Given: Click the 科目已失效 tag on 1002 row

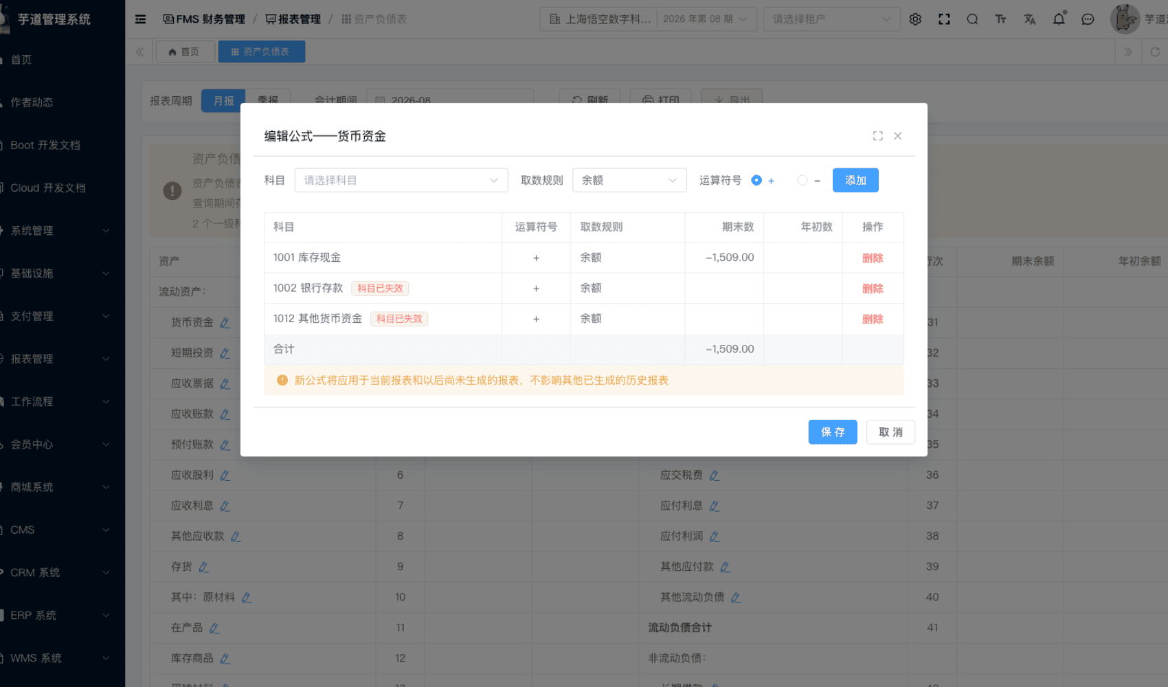Looking at the screenshot, I should 380,289.
